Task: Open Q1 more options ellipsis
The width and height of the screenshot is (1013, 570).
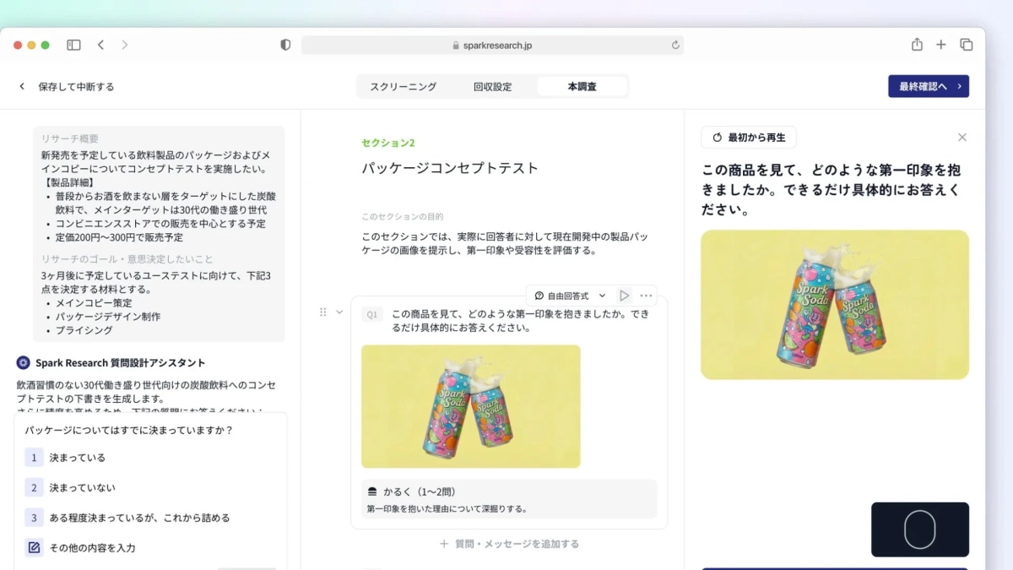Action: coord(646,296)
